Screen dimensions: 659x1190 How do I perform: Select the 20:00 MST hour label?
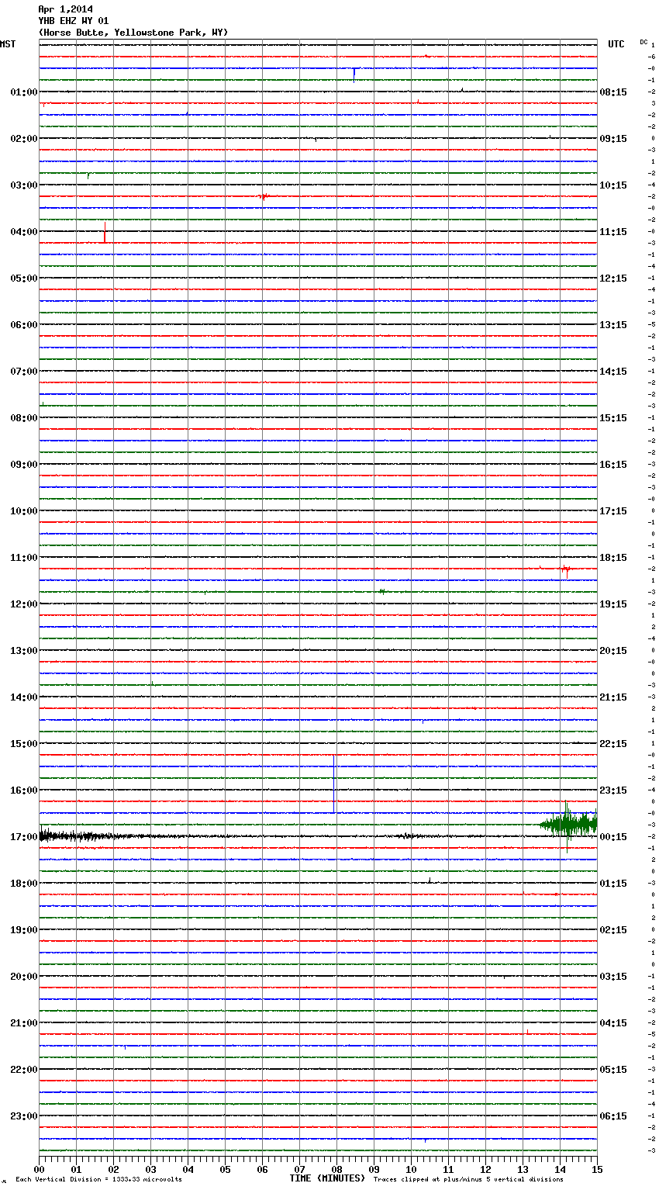pyautogui.click(x=23, y=976)
